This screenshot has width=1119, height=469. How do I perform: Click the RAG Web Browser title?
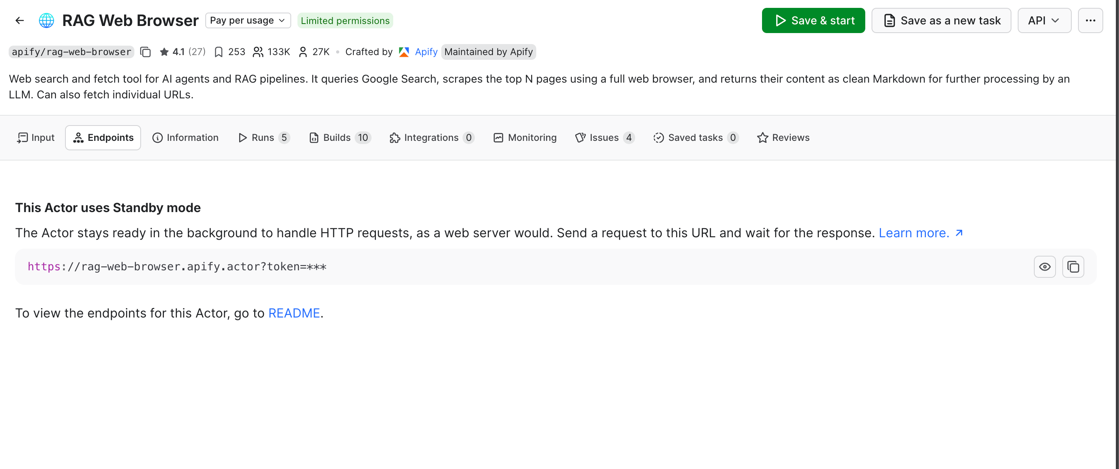(130, 20)
